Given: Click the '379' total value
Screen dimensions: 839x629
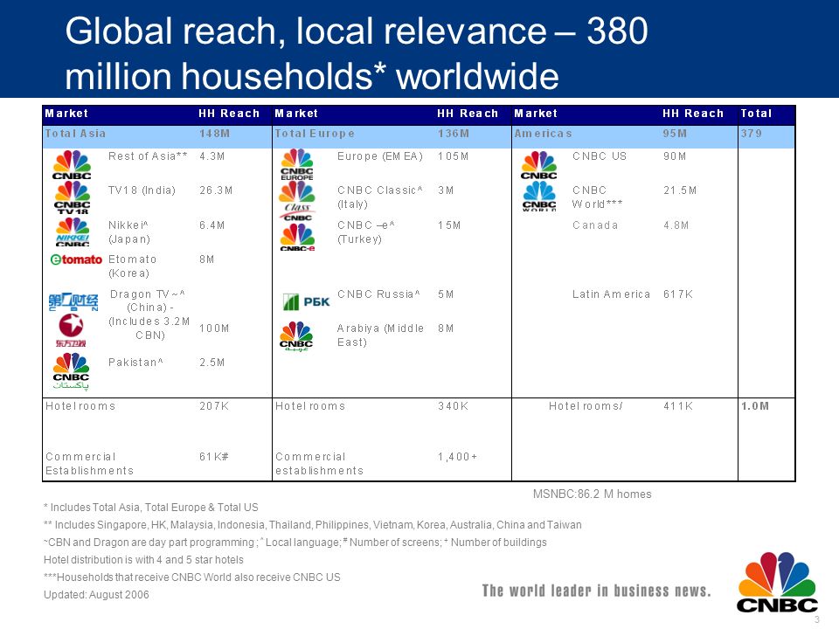Looking at the screenshot, I should tap(752, 133).
